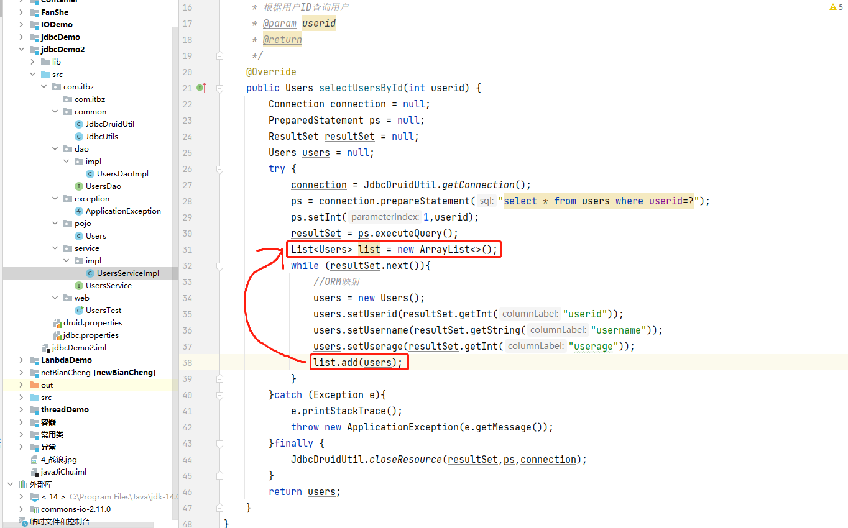This screenshot has height=528, width=848.
Task: Collapse the impl package under dao
Action: 66,162
